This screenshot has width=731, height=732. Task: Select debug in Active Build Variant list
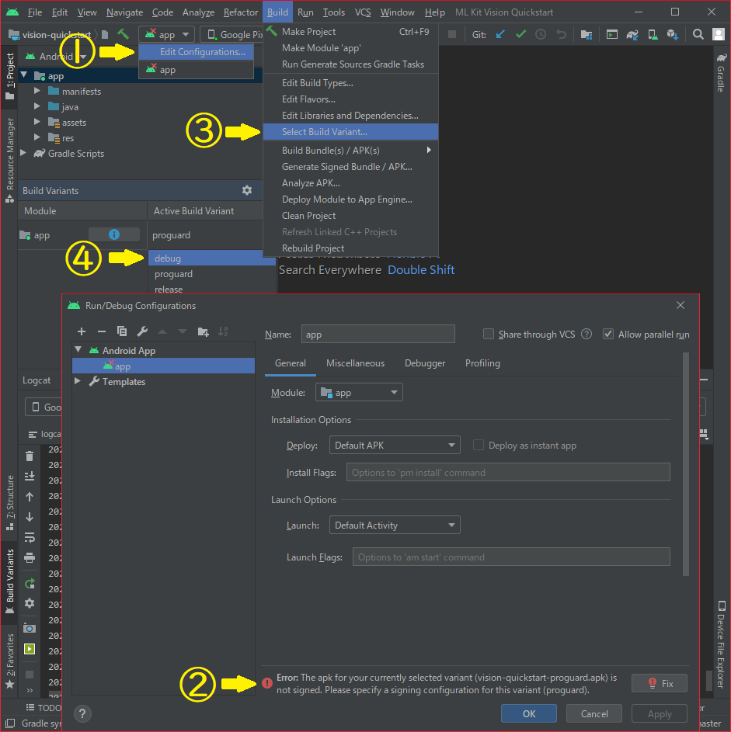[x=211, y=258]
